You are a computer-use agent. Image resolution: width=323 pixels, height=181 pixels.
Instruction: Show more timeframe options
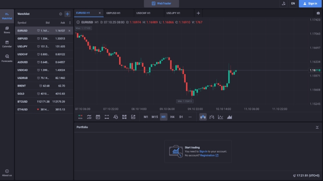tap(190, 117)
